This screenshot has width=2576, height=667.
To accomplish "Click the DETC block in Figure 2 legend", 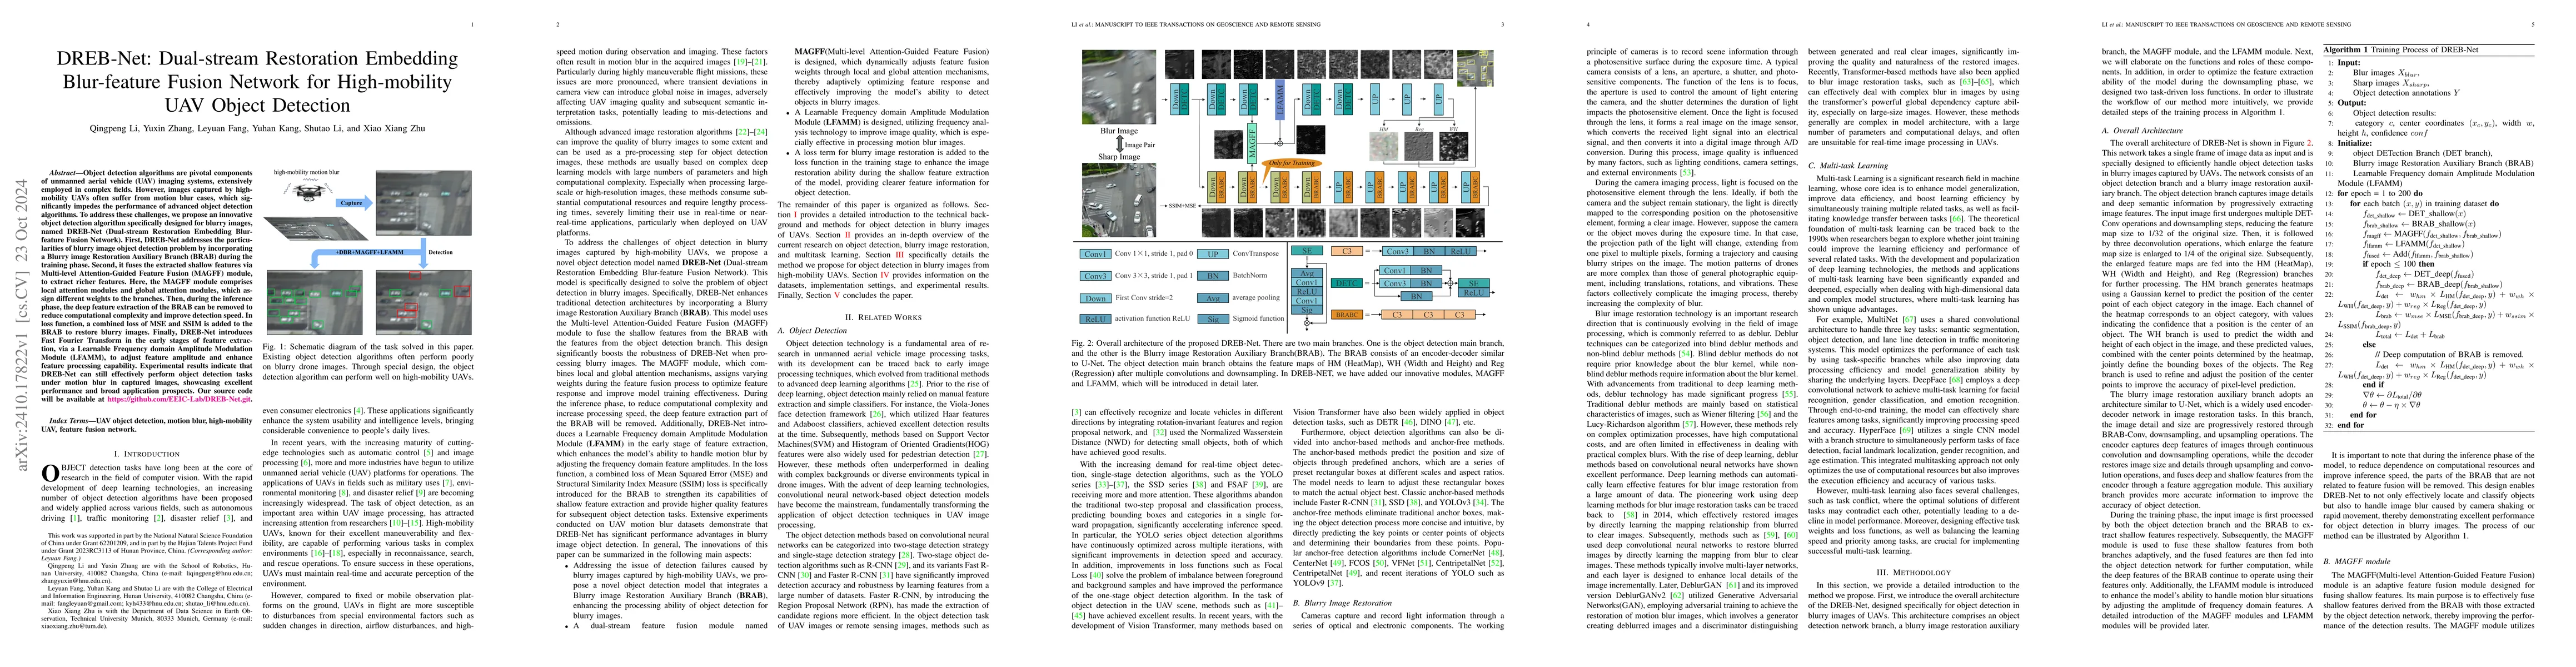I will (x=1347, y=283).
